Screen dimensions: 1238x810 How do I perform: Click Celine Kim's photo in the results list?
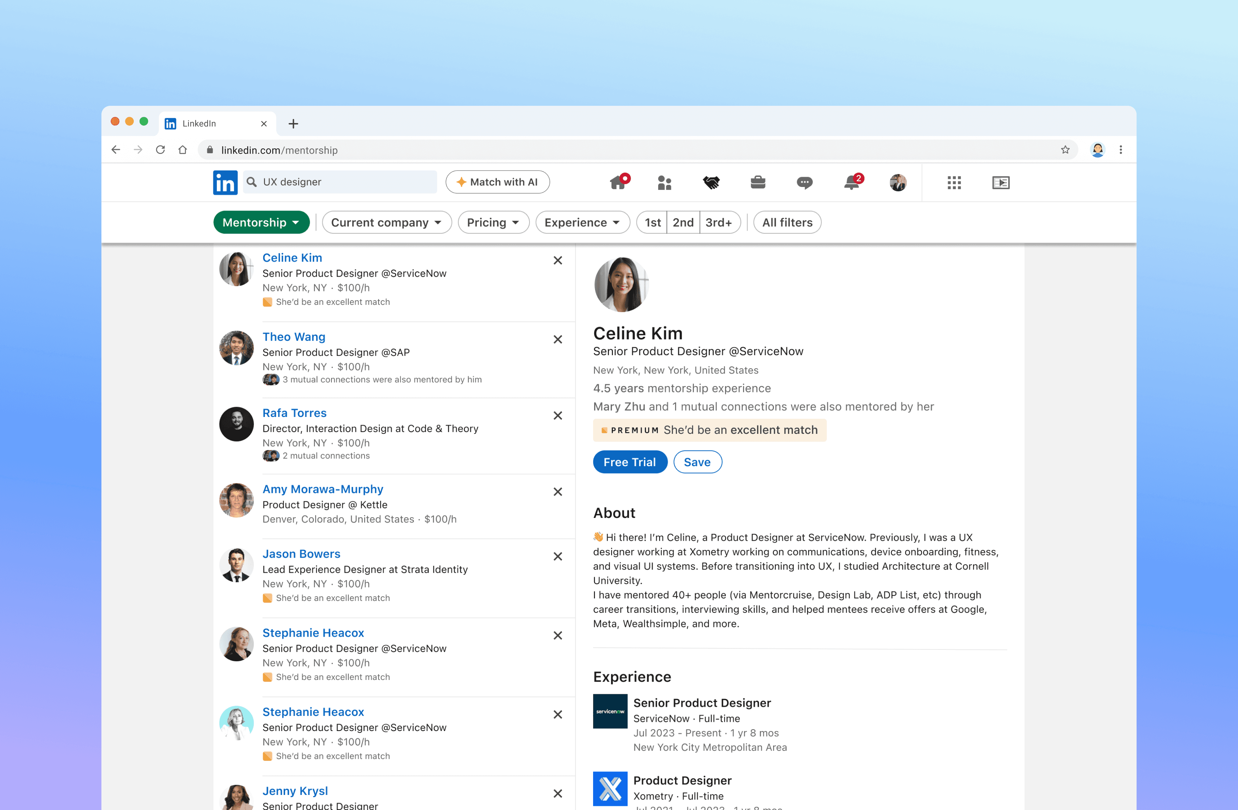pyautogui.click(x=237, y=269)
